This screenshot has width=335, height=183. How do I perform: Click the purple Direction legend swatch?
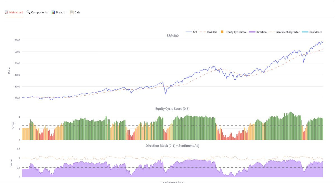pyautogui.click(x=252, y=32)
